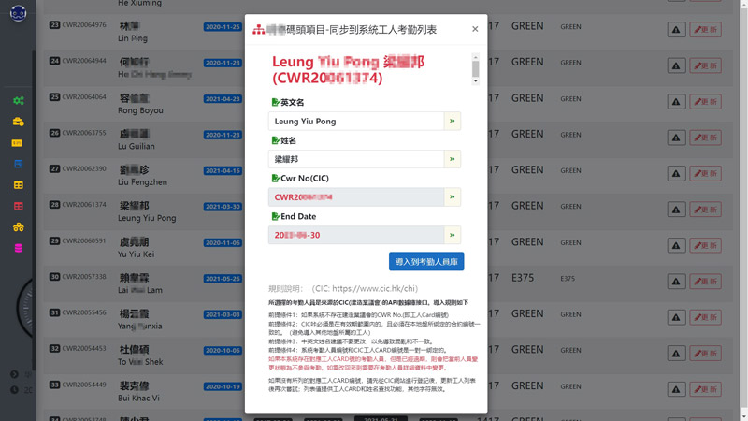Click the warning triangle button on row 30
748x421 pixels.
pyautogui.click(x=676, y=282)
